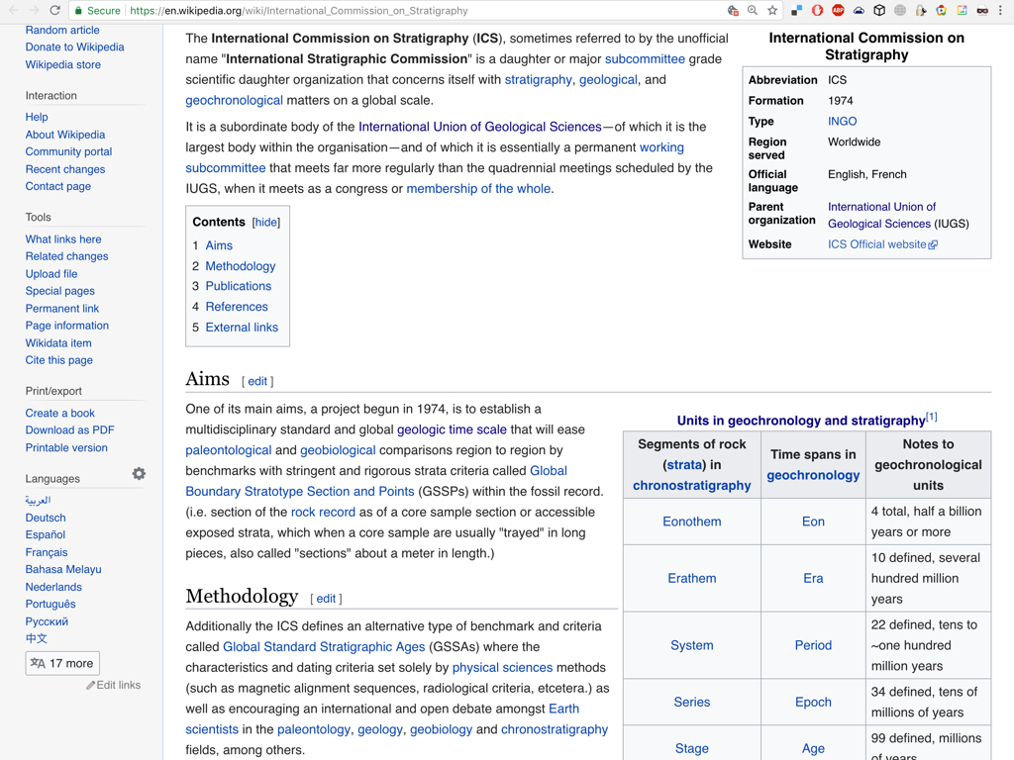Image resolution: width=1014 pixels, height=760 pixels.
Task: Click the external-link icon after ICS Official website
Action: (933, 245)
